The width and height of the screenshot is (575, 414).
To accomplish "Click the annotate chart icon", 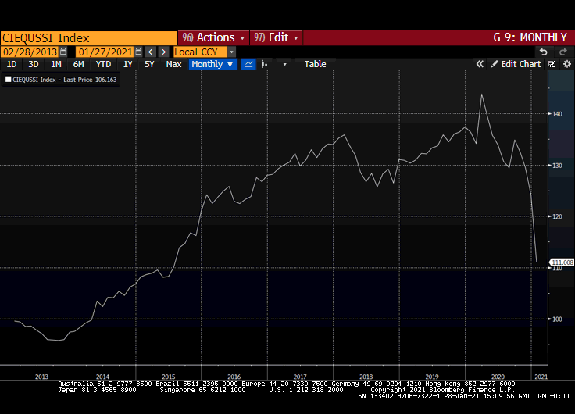I will point(552,64).
